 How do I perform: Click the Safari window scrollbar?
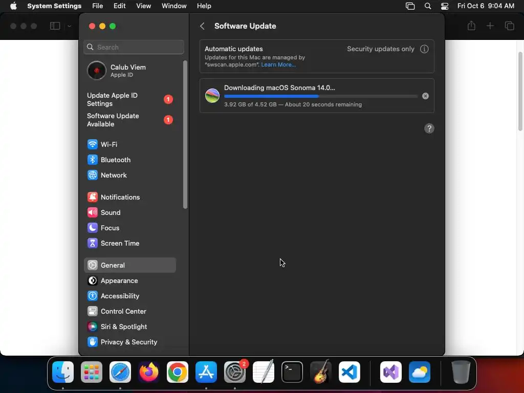click(520, 92)
